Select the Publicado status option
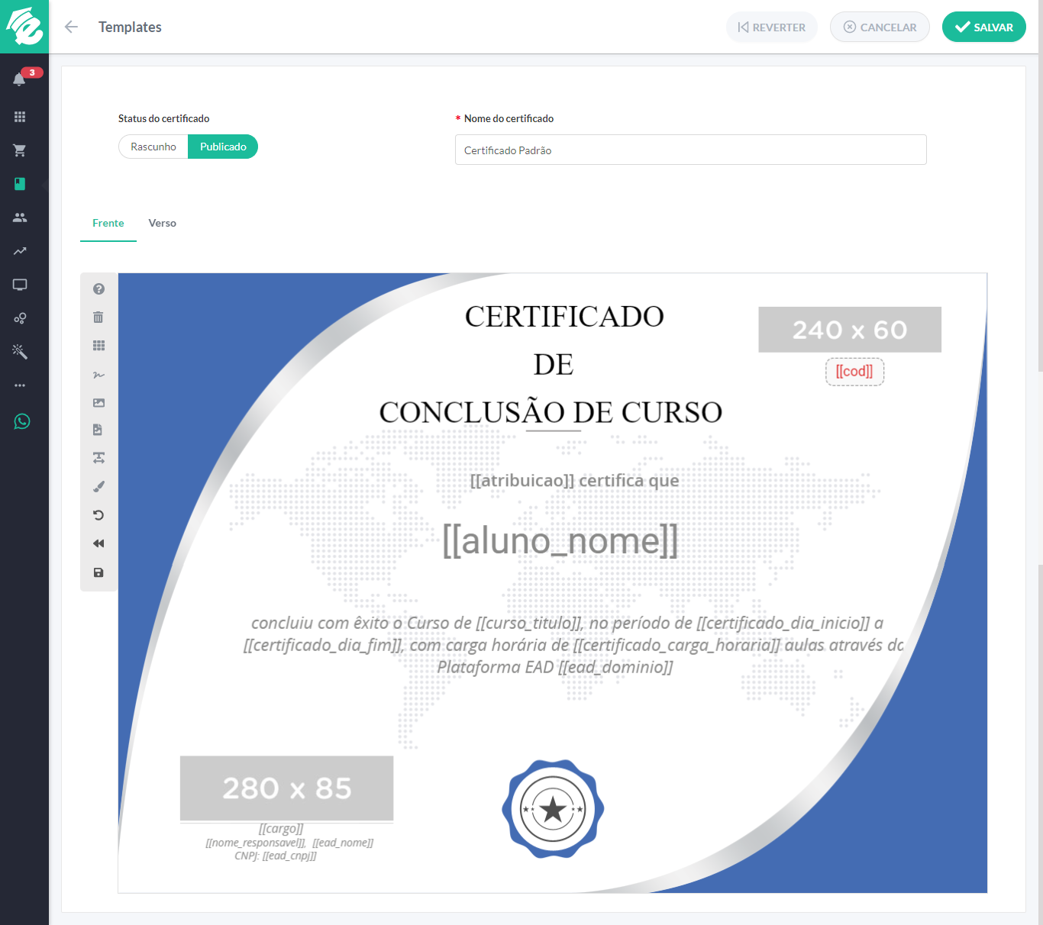Viewport: 1043px width, 925px height. pyautogui.click(x=222, y=146)
